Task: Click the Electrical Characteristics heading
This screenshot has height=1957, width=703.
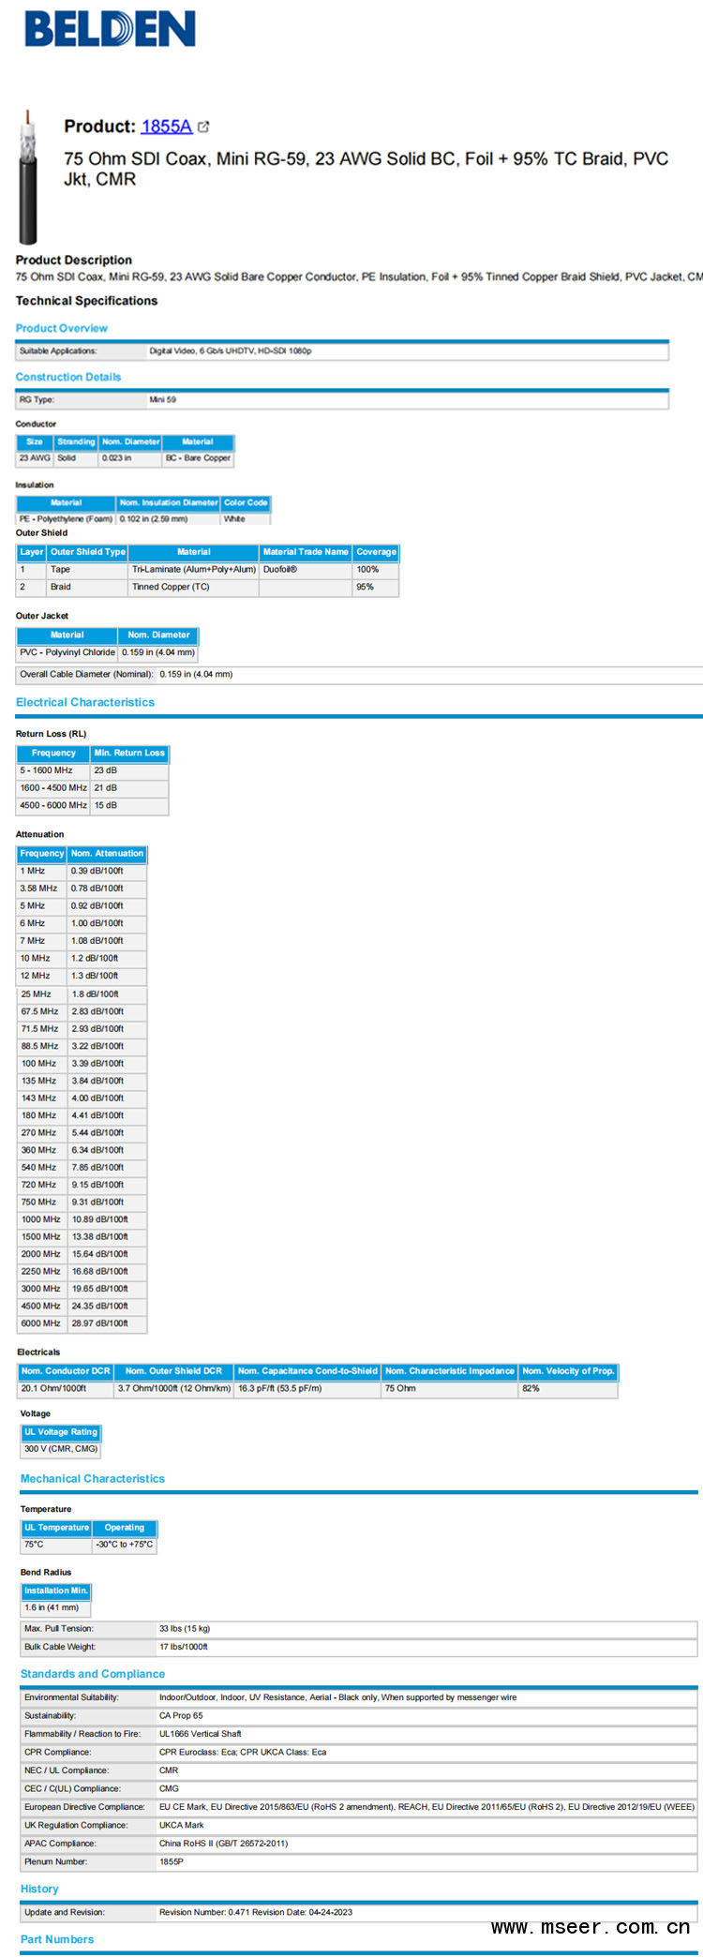Action: [85, 702]
